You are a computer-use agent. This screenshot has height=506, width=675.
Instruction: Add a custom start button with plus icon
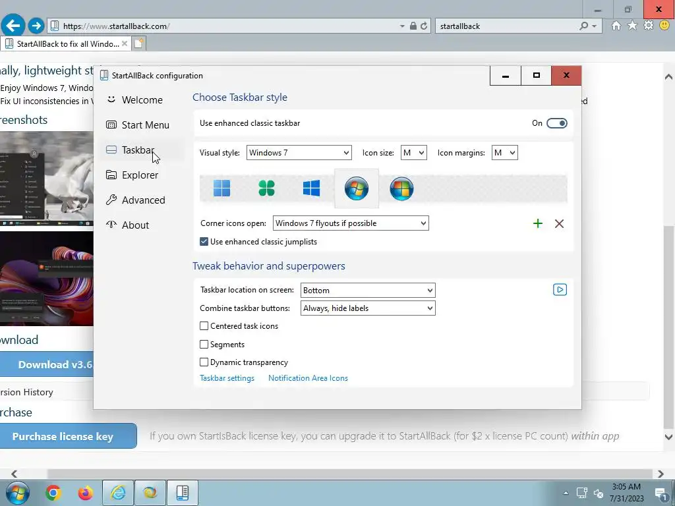coord(538,223)
